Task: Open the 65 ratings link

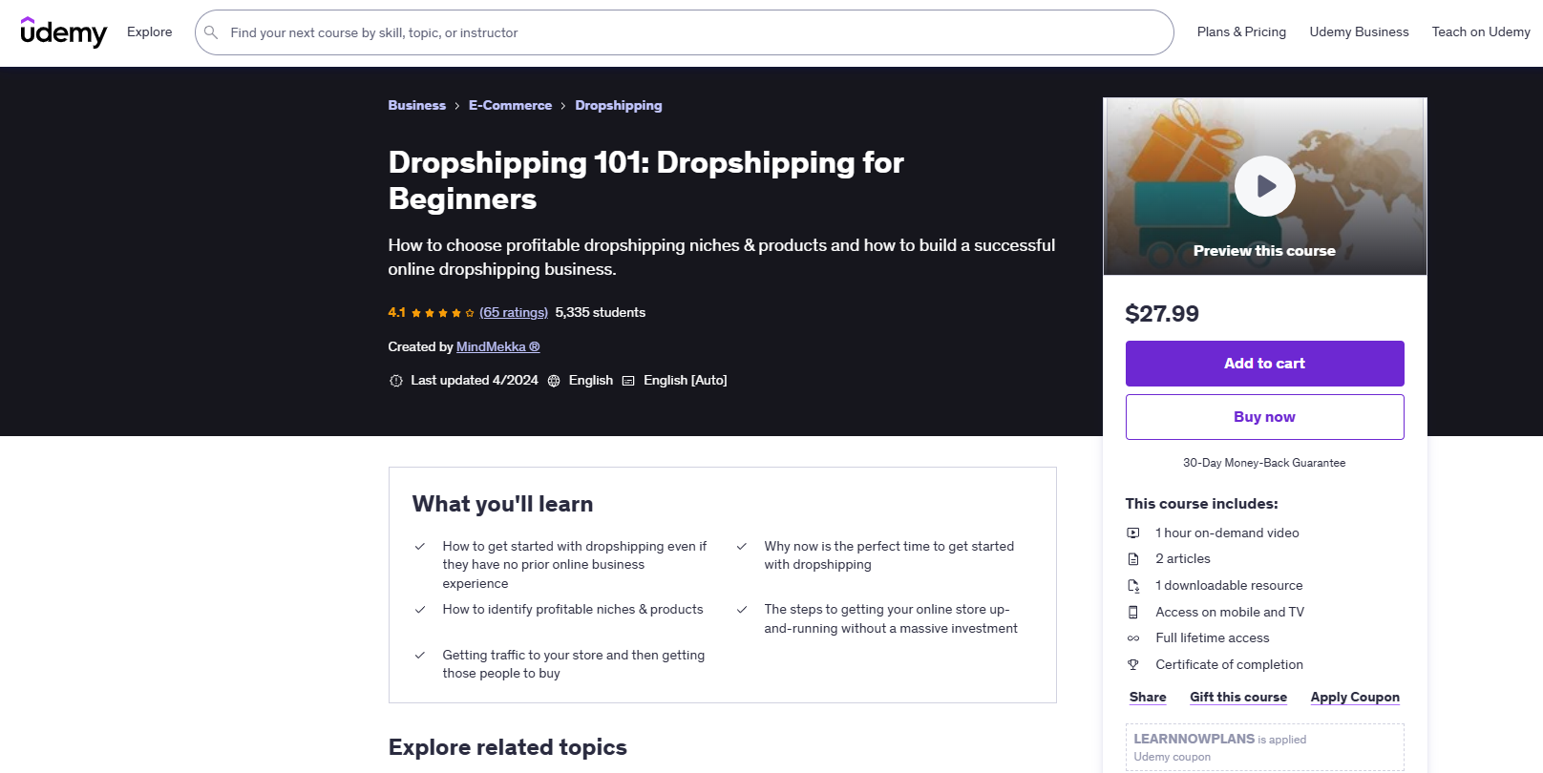Action: [514, 313]
